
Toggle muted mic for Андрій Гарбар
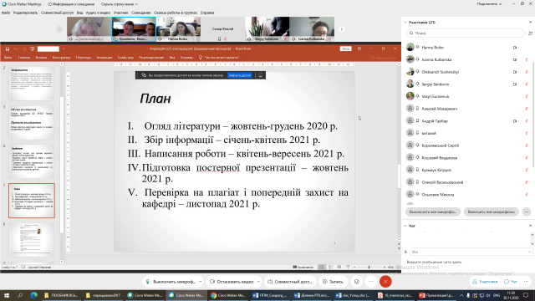coord(526,121)
